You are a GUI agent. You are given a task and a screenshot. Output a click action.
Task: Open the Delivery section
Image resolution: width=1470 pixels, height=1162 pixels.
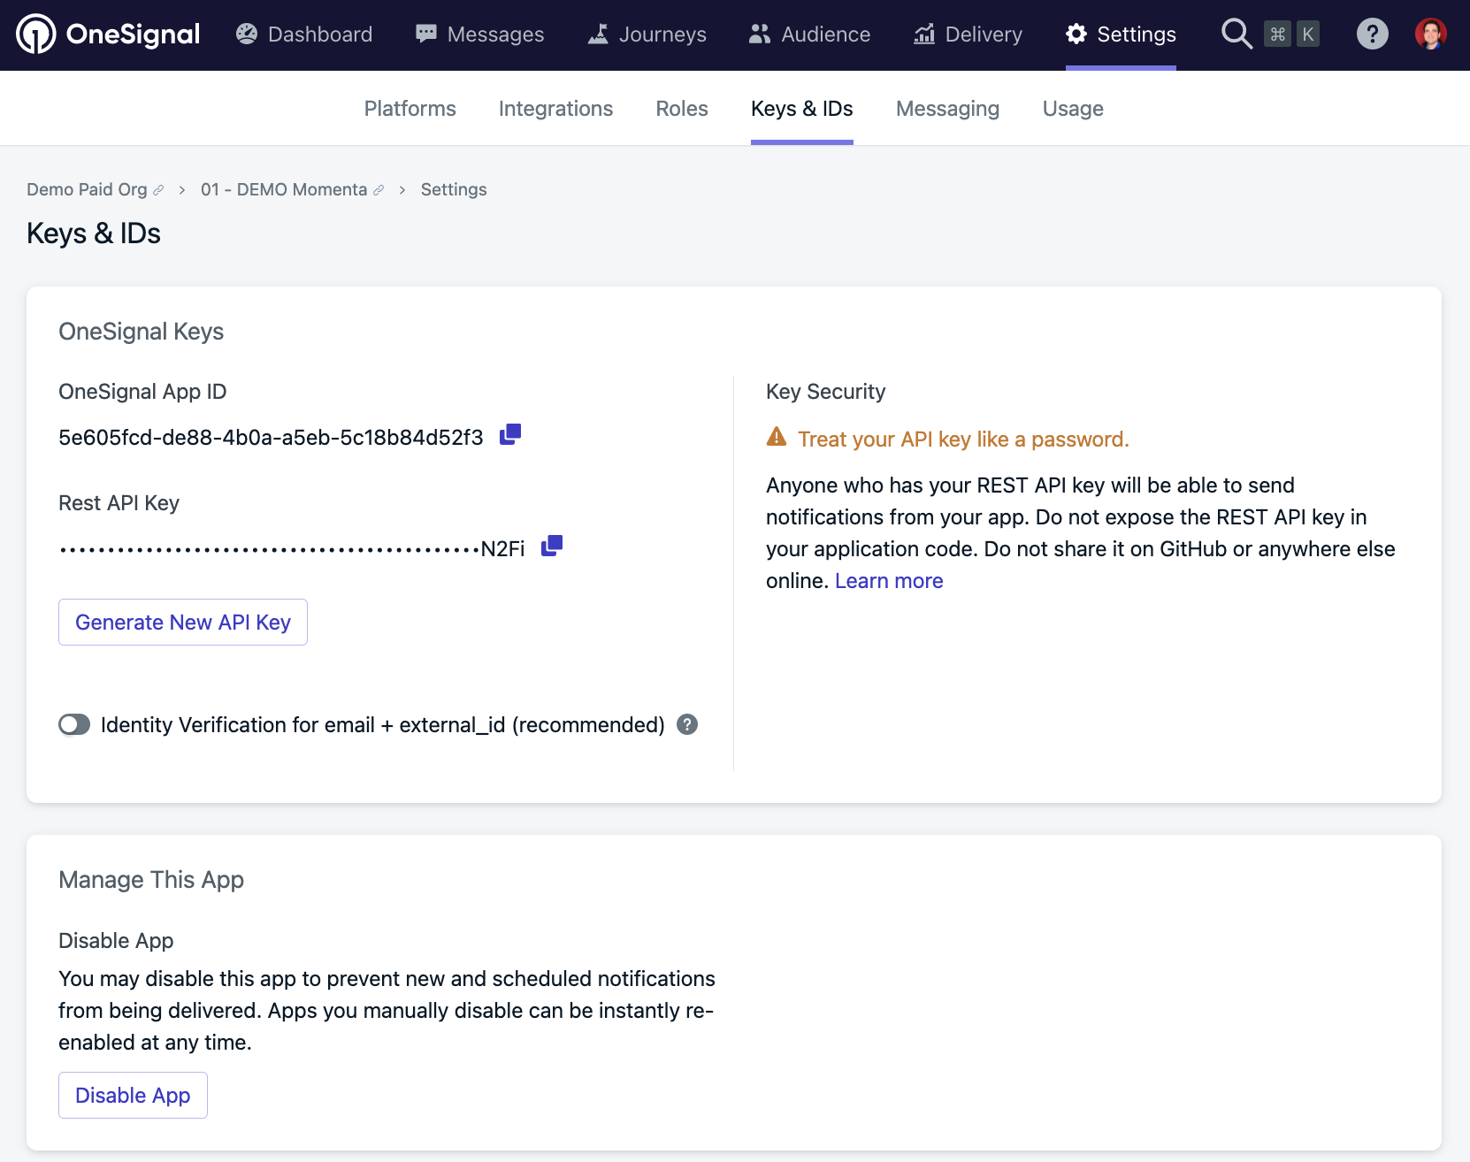(969, 34)
